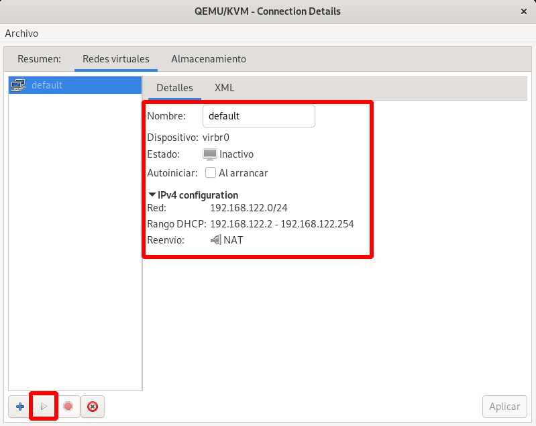This screenshot has height=426, width=536.
Task: Stop the network with the stop icon
Action: [x=68, y=407]
